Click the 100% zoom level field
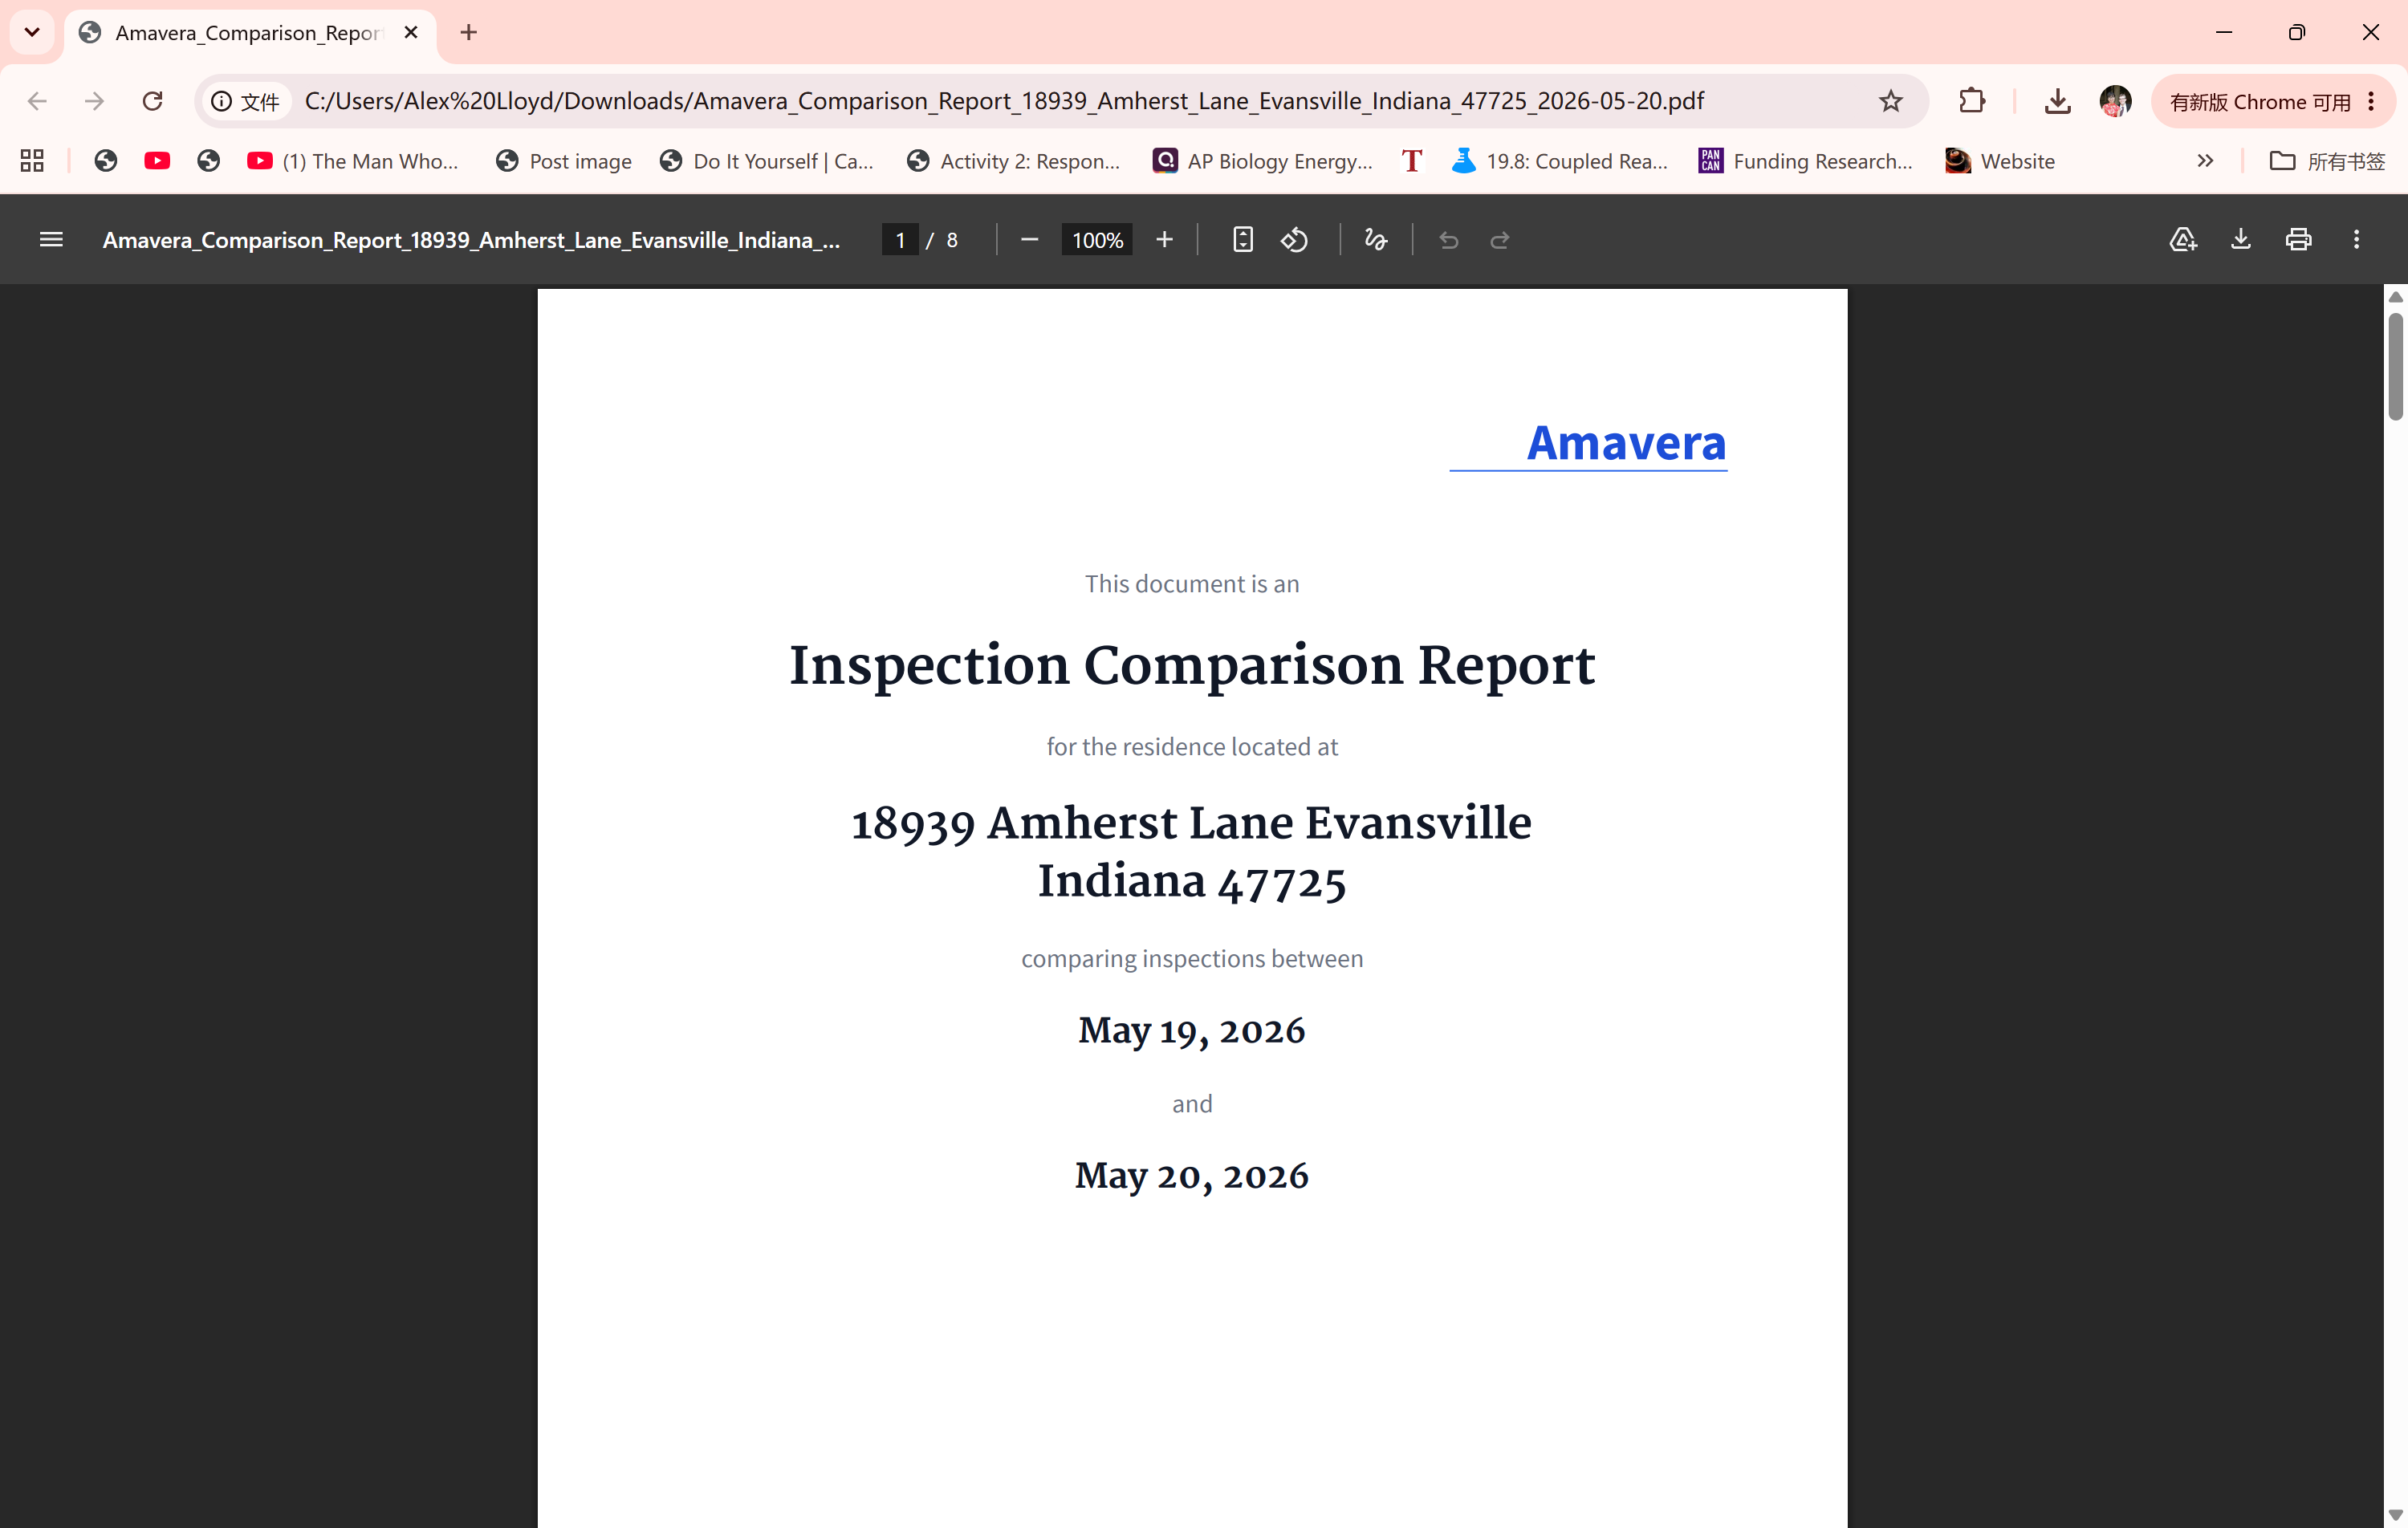The height and width of the screenshot is (1528, 2408). pos(1097,240)
